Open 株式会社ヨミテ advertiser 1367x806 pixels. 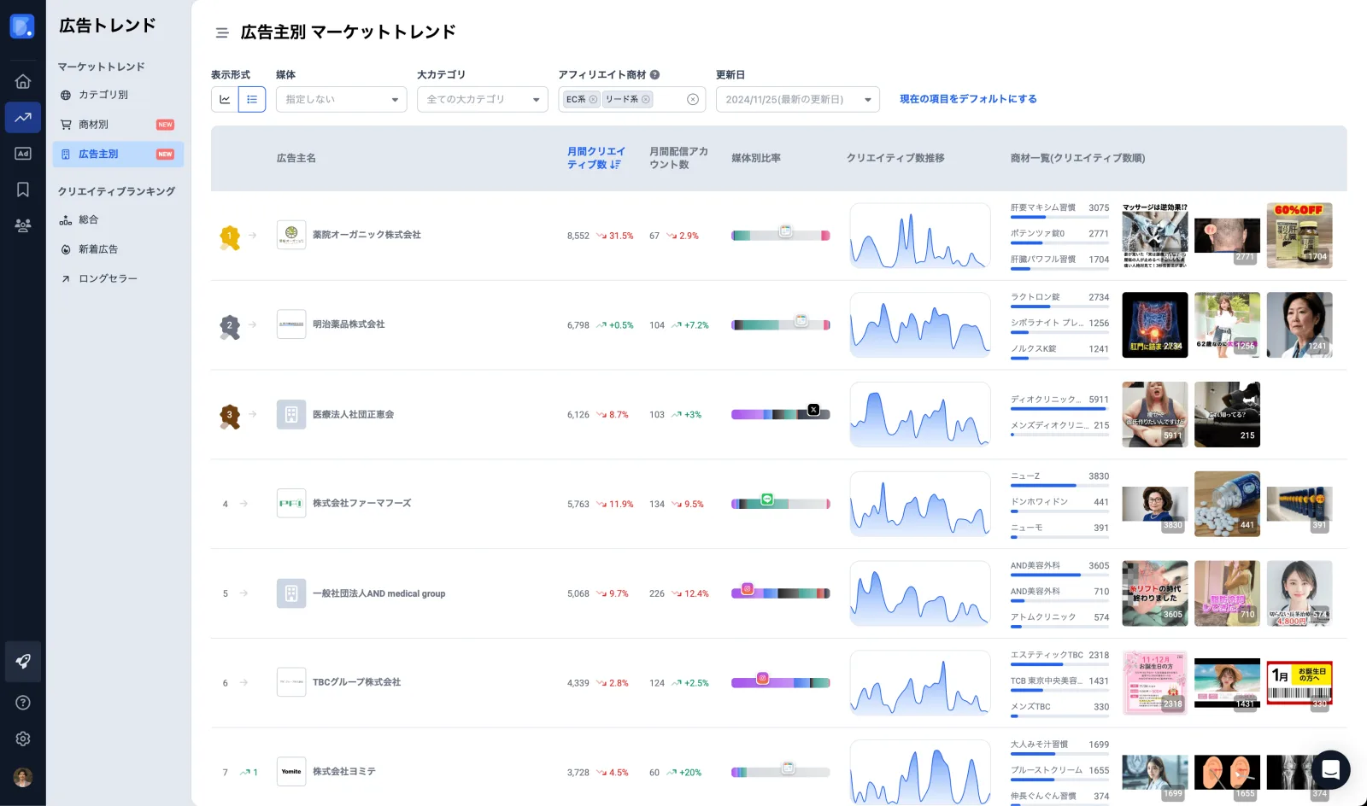click(343, 772)
